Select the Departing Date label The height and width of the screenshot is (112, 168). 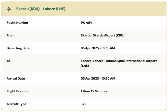[x=18, y=48]
